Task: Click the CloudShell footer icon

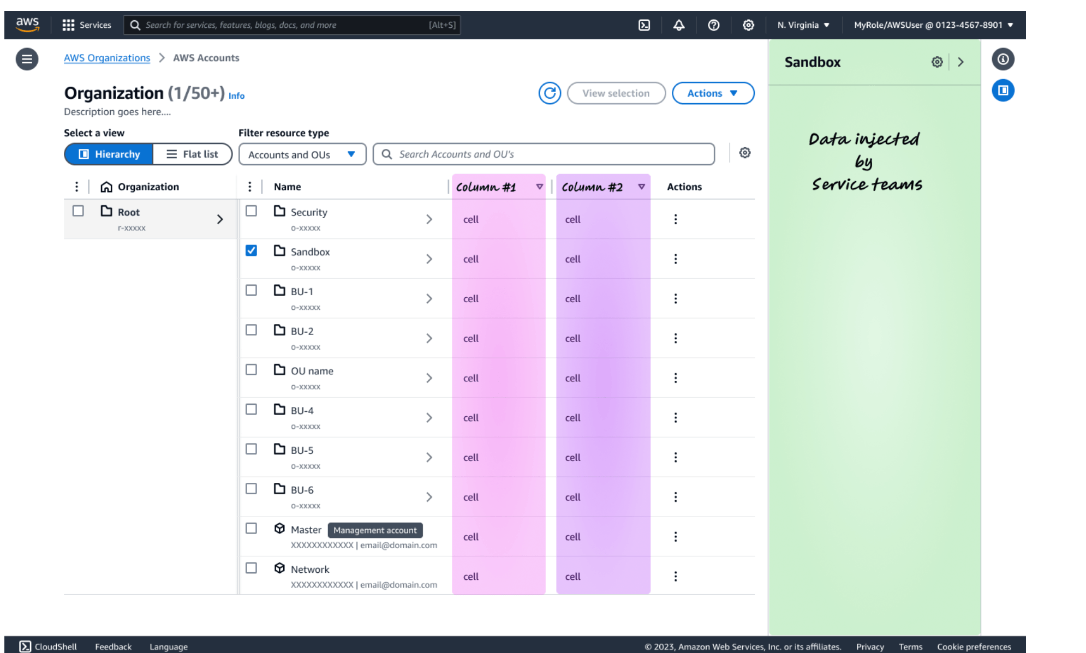Action: click(25, 646)
